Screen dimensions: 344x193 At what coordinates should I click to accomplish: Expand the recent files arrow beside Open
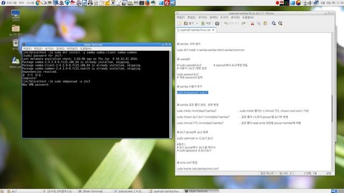pyautogui.click(x=197, y=24)
